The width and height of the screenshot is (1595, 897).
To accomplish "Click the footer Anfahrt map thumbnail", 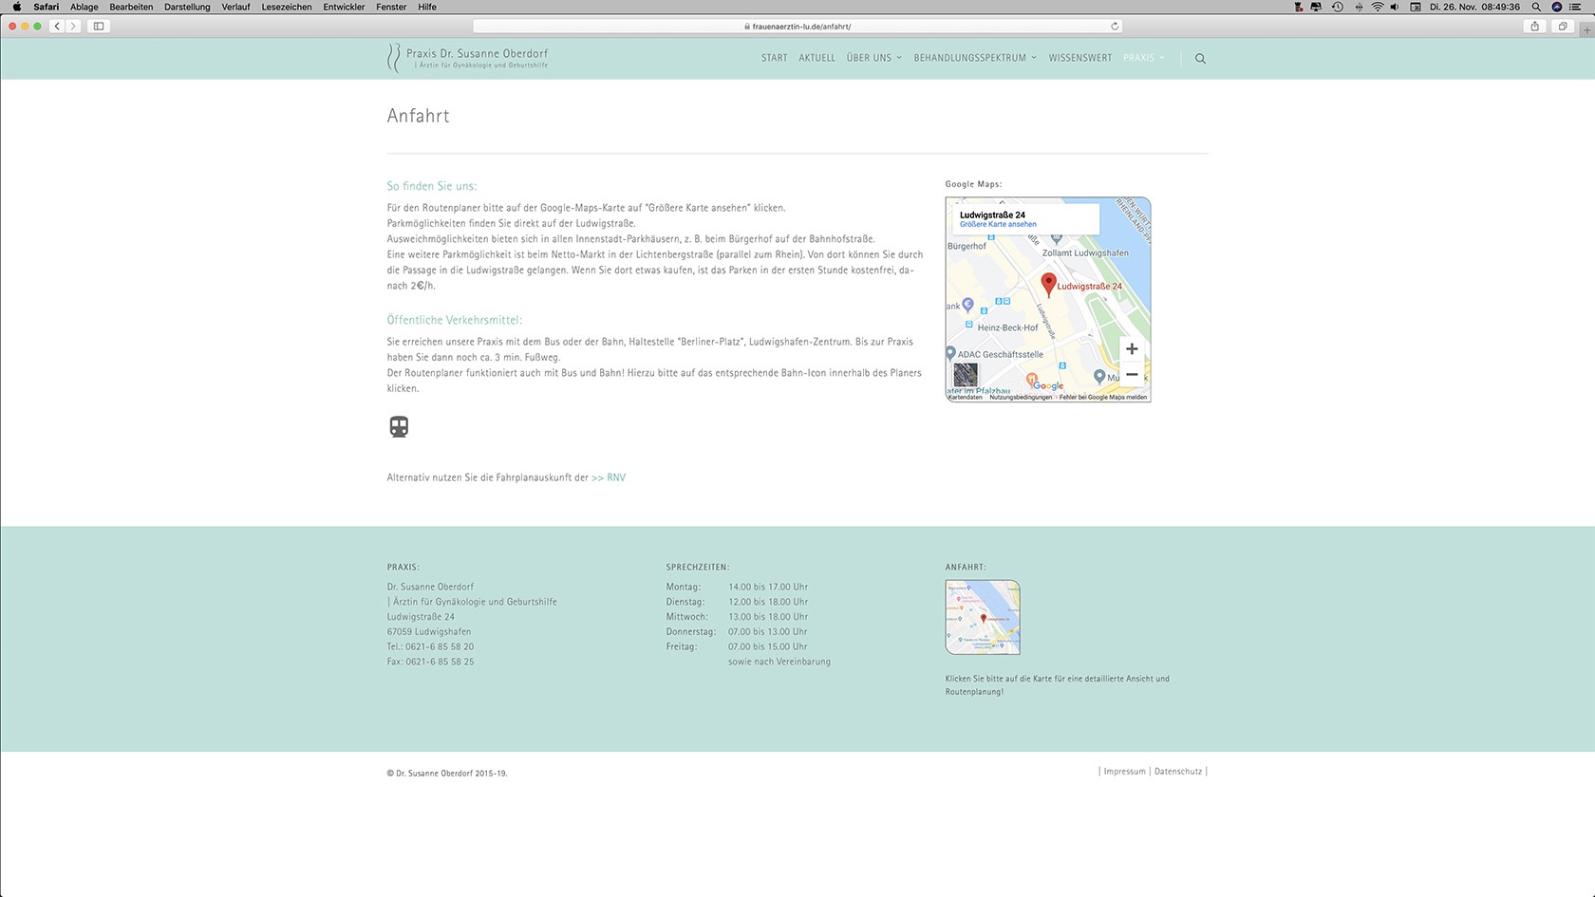I will (x=983, y=617).
